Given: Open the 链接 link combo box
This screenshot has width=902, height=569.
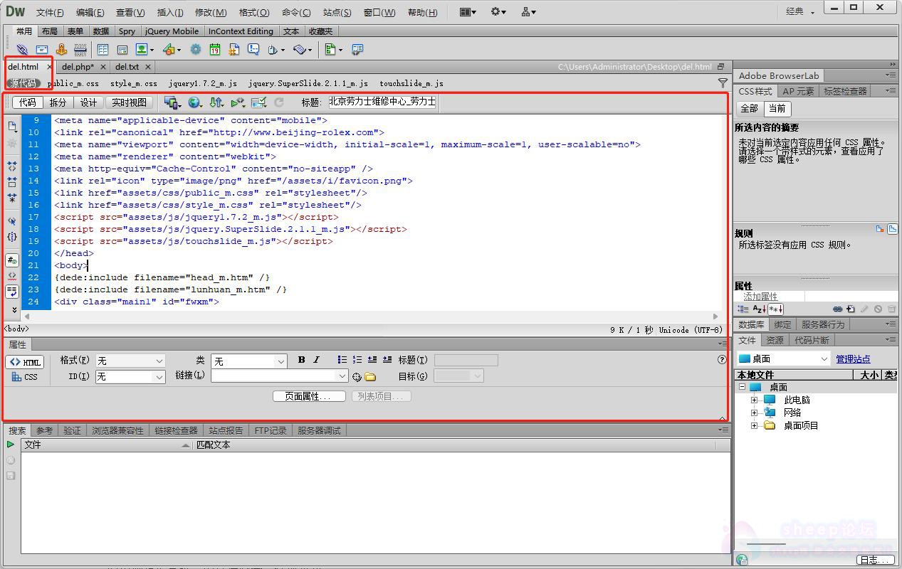Looking at the screenshot, I should click(279, 376).
